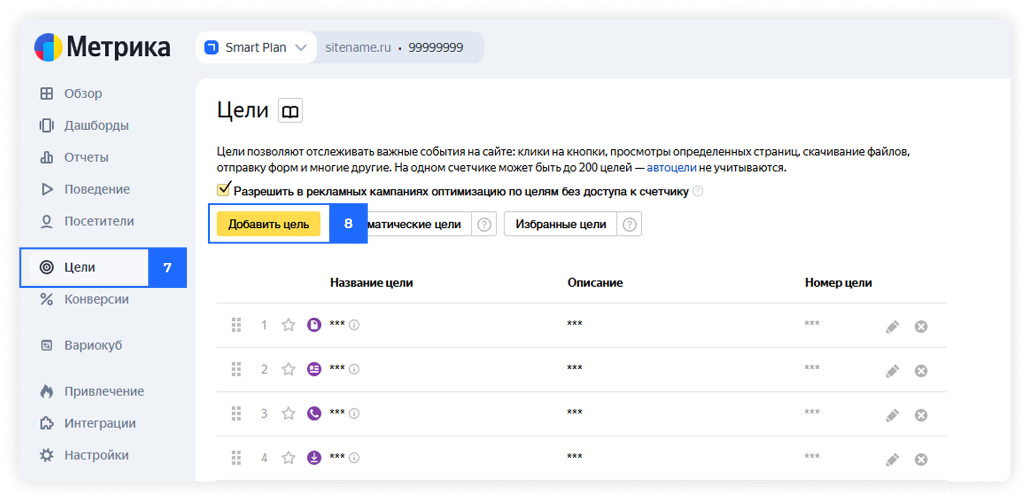Grab the drag handle of goal 3
Viewport: 1030px width, 501px height.
(236, 414)
